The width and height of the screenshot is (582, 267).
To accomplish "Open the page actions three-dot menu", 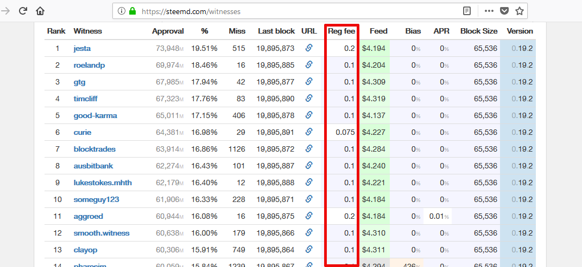I will click(x=489, y=11).
